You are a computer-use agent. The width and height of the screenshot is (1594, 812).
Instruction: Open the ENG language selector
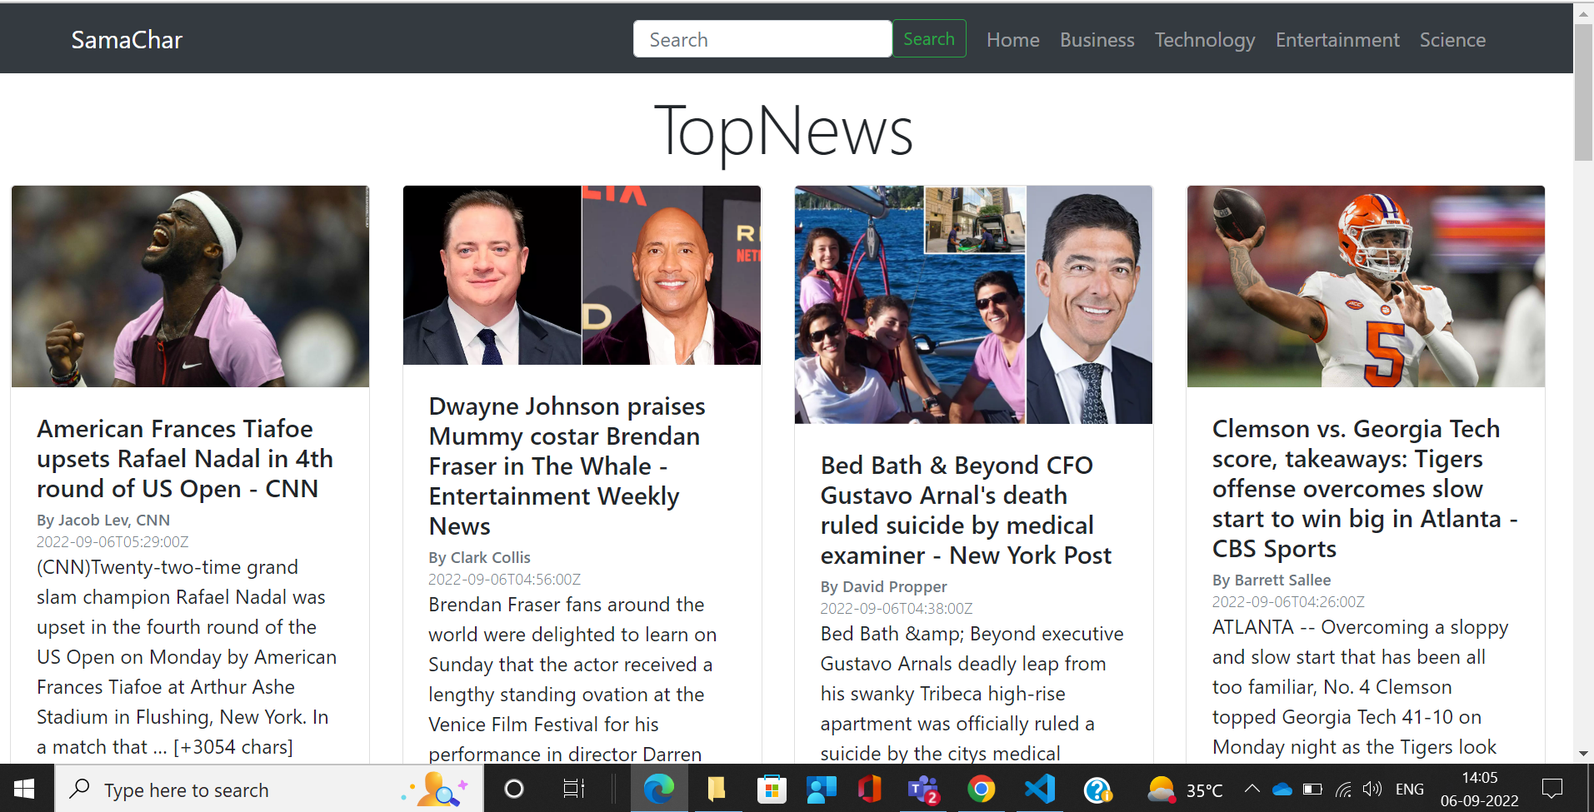1410,788
